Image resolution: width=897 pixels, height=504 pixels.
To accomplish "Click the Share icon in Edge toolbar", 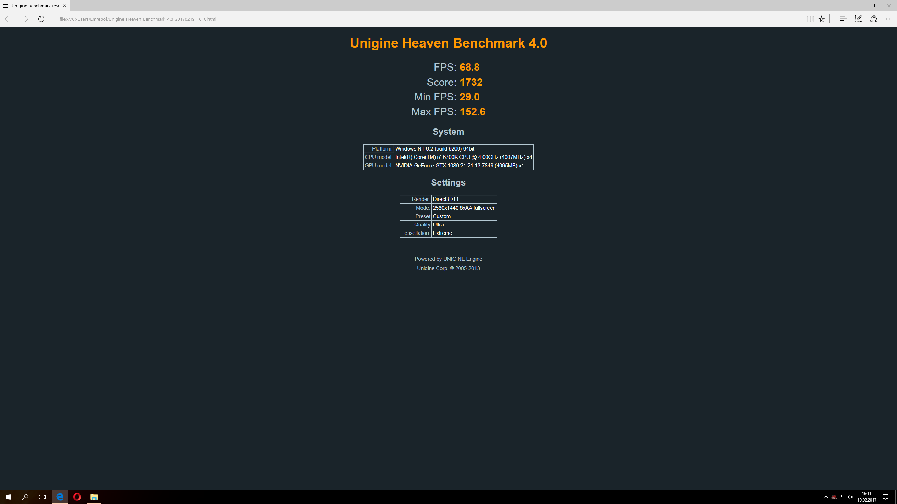I will click(x=874, y=19).
